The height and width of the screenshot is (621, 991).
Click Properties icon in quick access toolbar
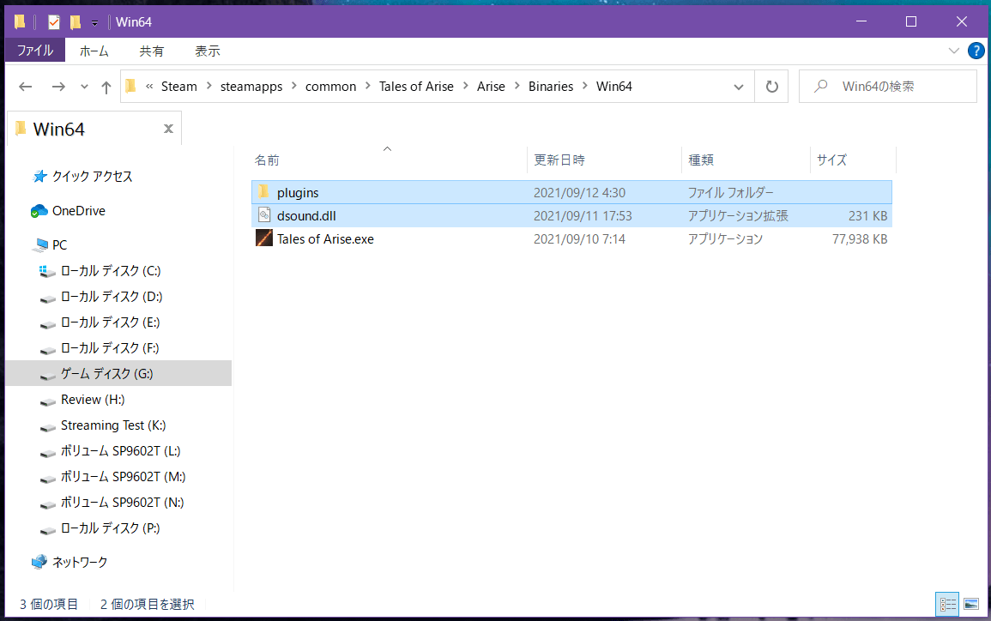(x=54, y=22)
